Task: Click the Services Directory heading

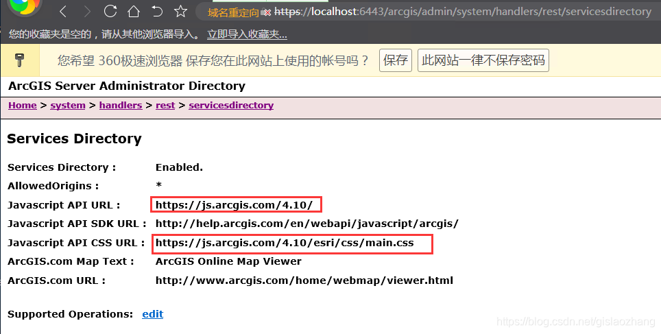Action: click(x=74, y=139)
